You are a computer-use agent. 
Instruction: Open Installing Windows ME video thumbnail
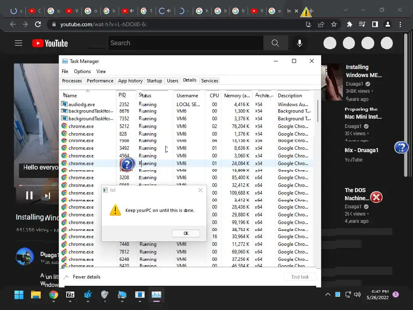click(x=332, y=82)
